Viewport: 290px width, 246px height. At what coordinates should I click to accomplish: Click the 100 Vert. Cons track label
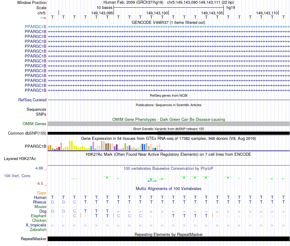[17, 176]
